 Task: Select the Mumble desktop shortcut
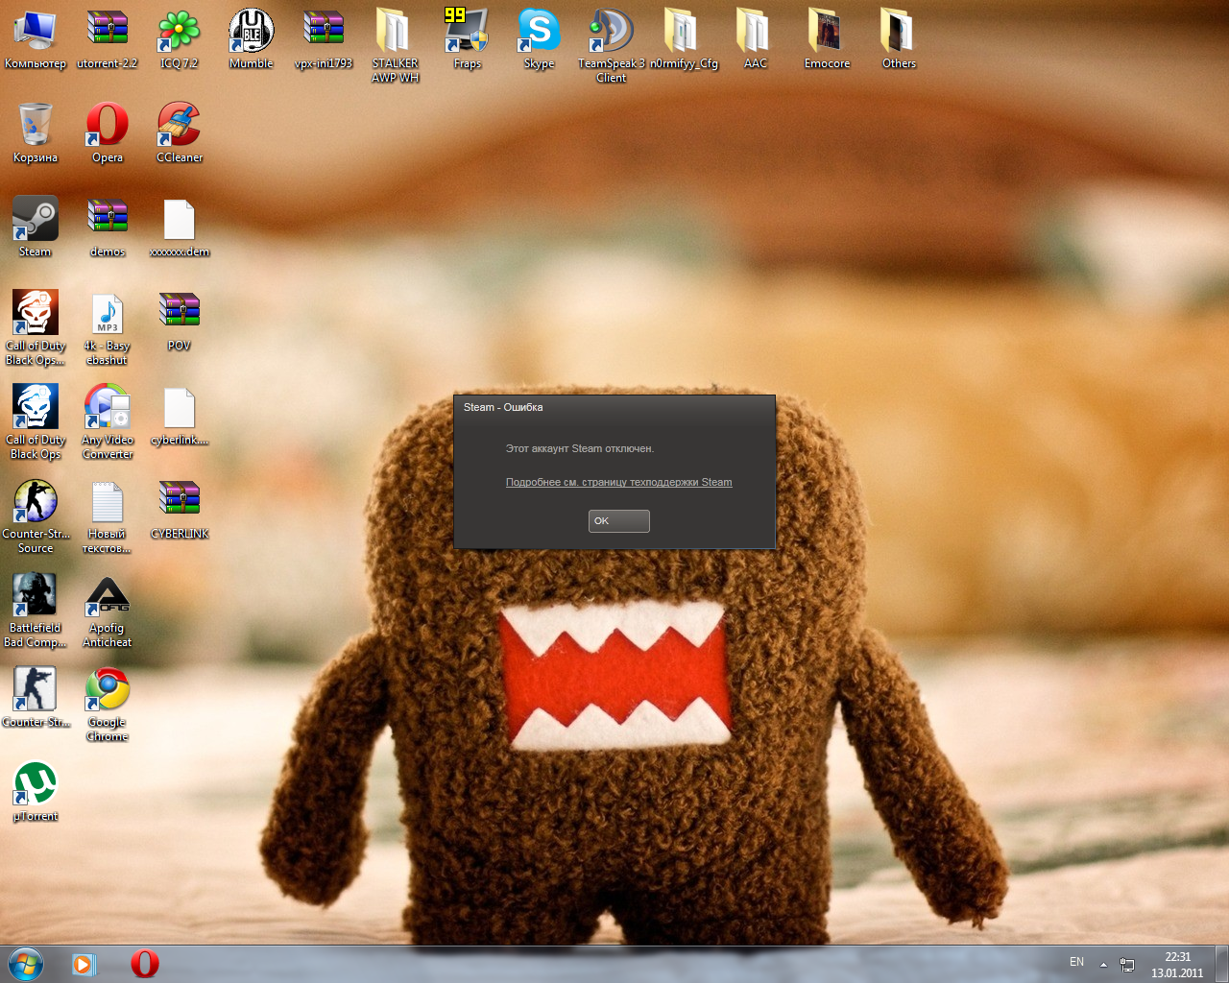(x=252, y=39)
